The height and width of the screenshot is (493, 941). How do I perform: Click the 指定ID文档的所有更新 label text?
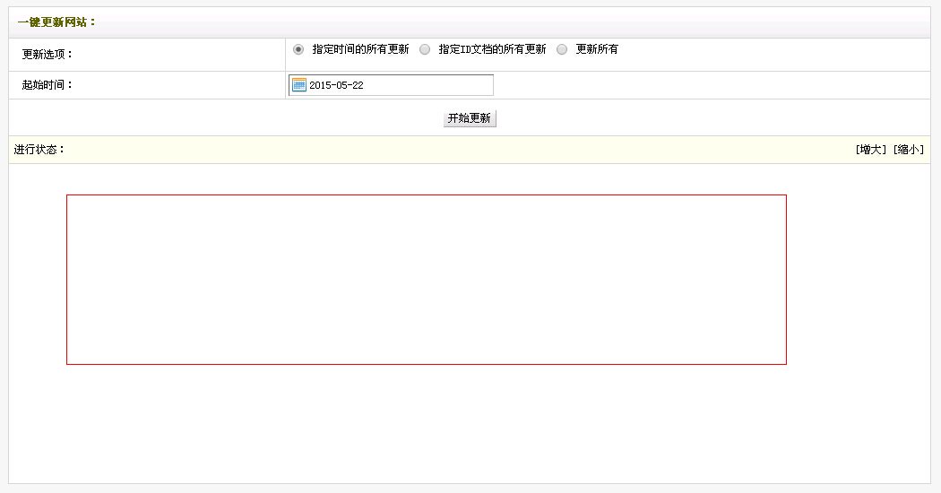point(492,49)
